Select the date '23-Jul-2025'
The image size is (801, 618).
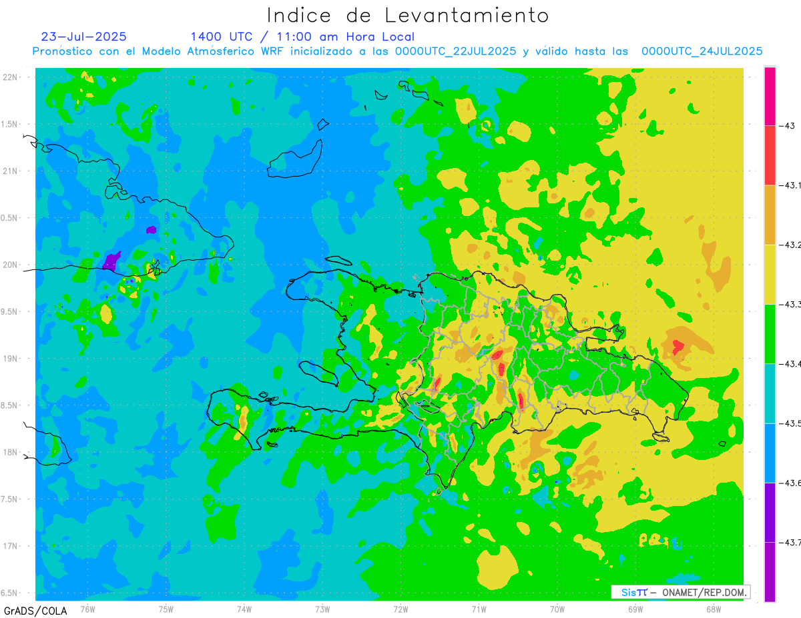tap(84, 37)
